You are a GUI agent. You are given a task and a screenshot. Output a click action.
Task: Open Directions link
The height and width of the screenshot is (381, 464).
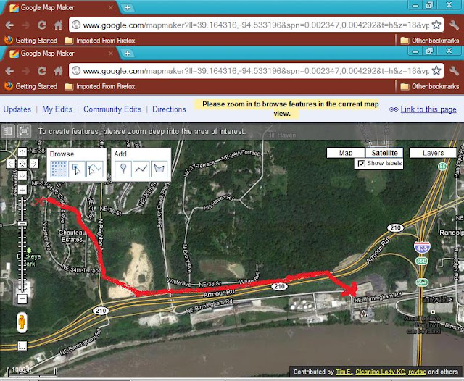coord(169,109)
